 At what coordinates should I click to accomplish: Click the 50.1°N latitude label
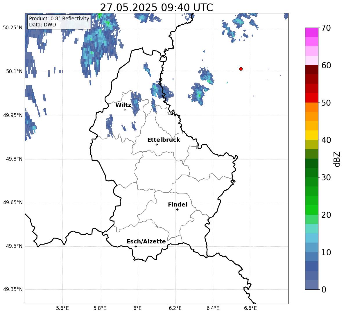14,71
